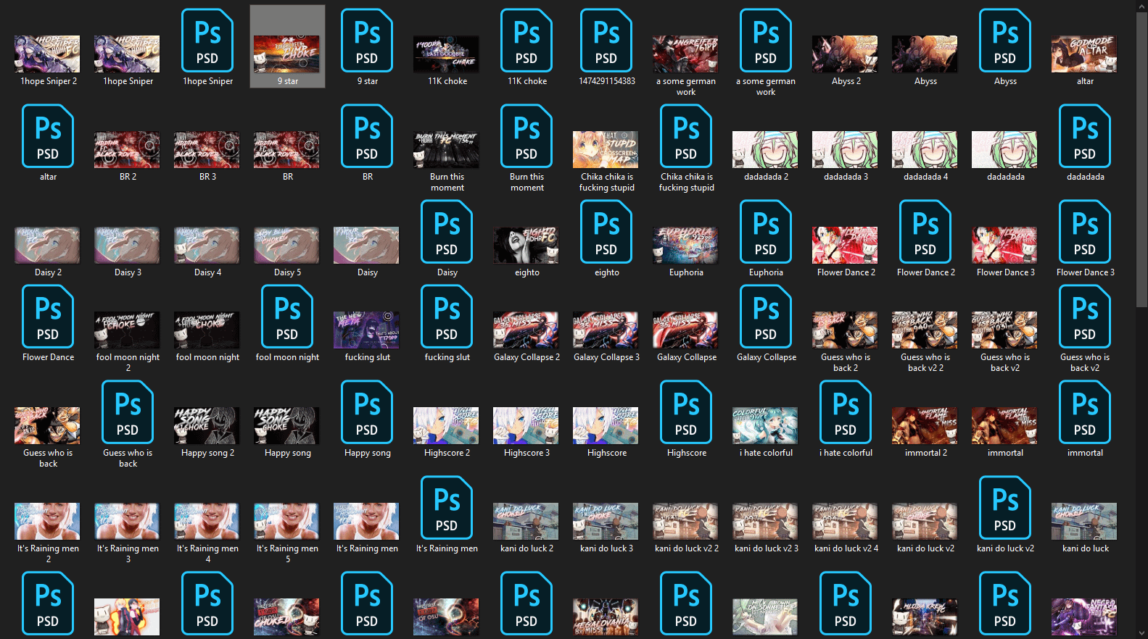This screenshot has width=1148, height=639.
Task: Select the Highscore 3 image thumbnail
Action: [x=526, y=426]
